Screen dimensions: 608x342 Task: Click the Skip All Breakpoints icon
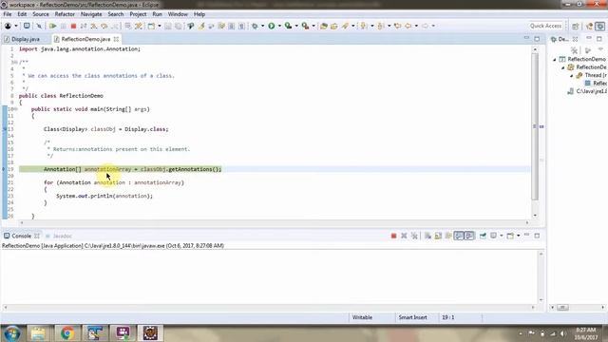coord(39,26)
